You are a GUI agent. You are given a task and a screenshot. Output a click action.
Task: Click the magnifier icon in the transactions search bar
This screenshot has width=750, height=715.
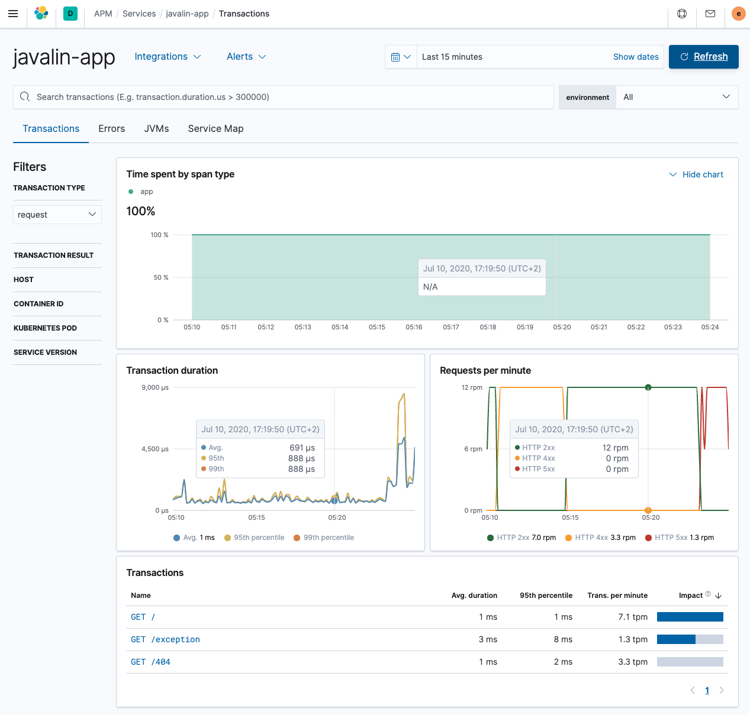[x=24, y=96]
